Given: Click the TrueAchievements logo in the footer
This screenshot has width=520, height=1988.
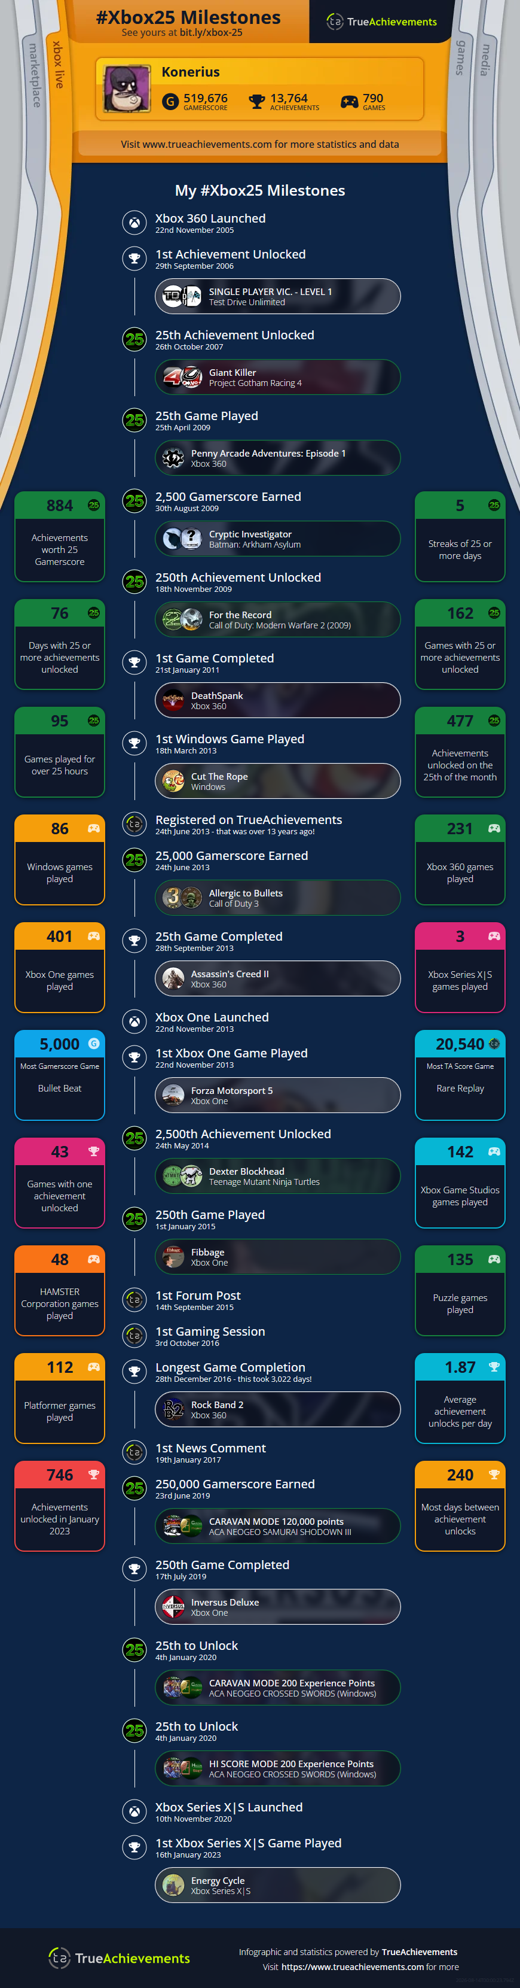Looking at the screenshot, I should tap(120, 1958).
